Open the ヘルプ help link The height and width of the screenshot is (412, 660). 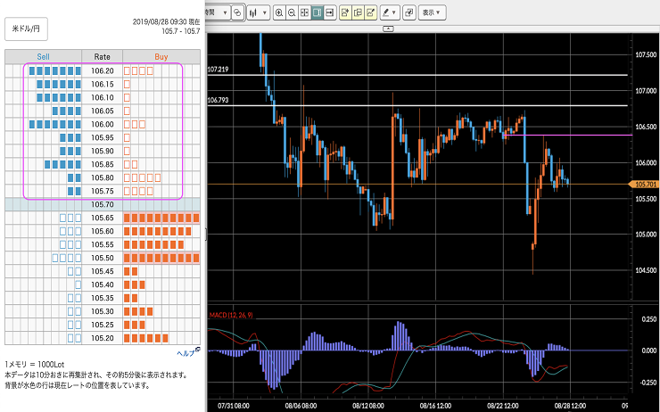click(x=188, y=352)
